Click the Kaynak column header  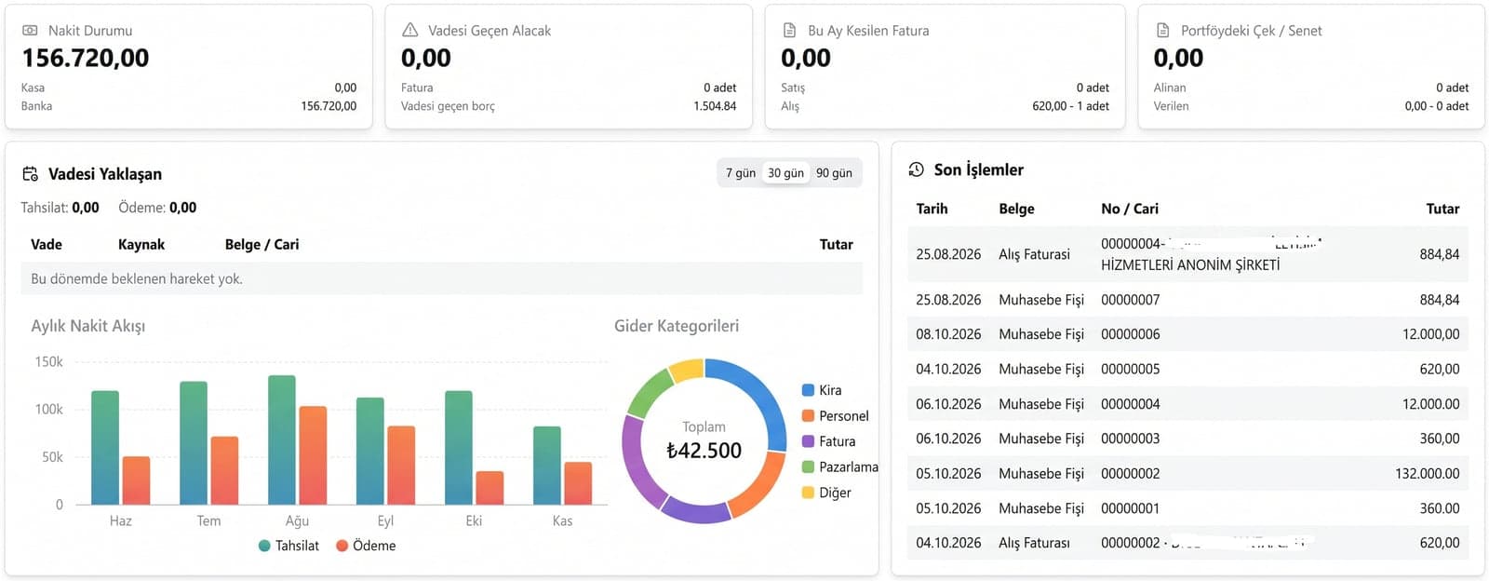pyautogui.click(x=141, y=245)
